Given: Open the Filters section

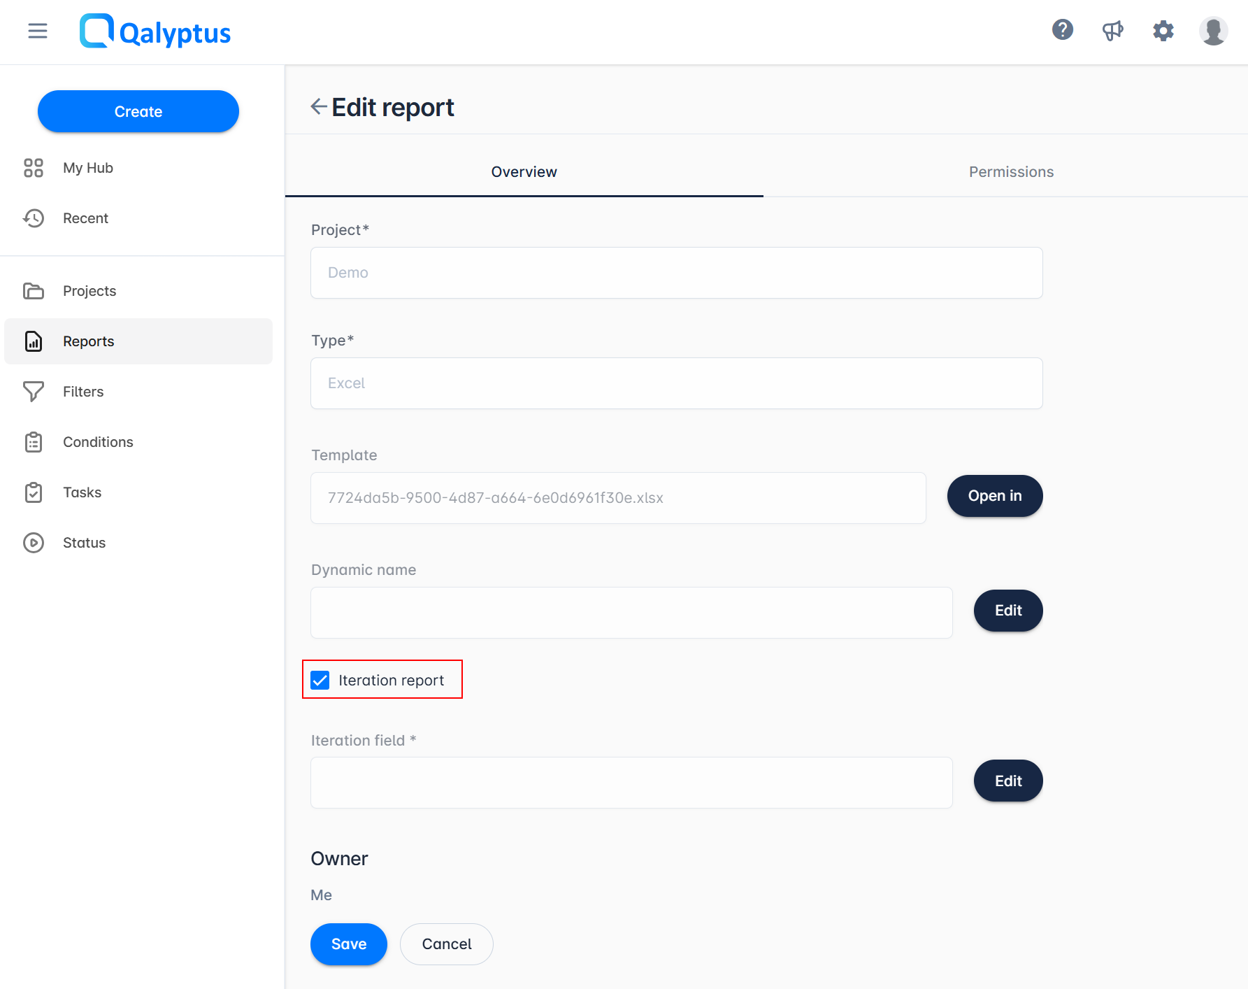Looking at the screenshot, I should 83,392.
